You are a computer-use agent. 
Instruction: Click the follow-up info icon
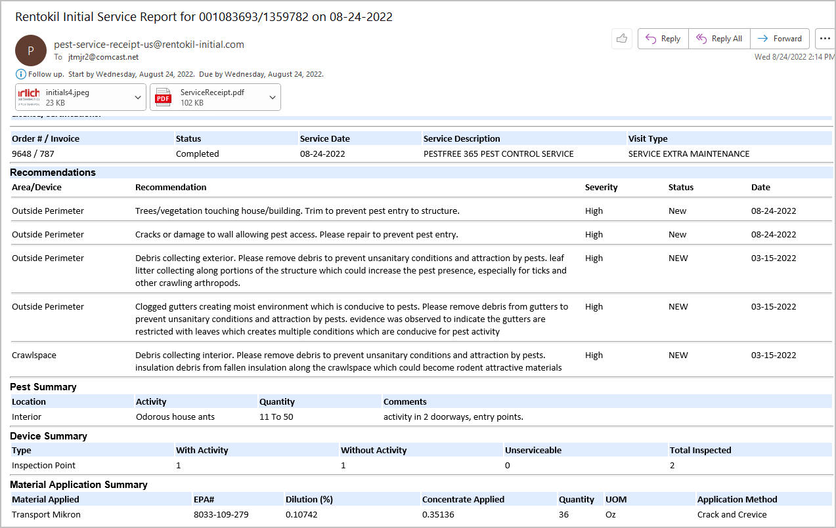pos(20,74)
